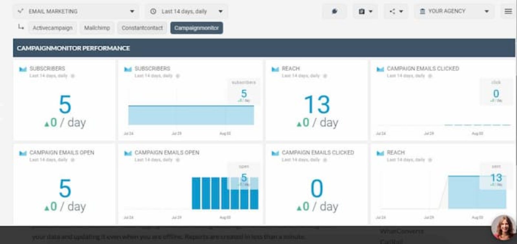Switch to the Mailchimp tab
This screenshot has height=244, width=517.
[97, 28]
